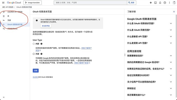The width and height of the screenshot is (177, 100).
Task: Expand 我需要哪些信息?
Action: pyautogui.click(x=150, y=56)
